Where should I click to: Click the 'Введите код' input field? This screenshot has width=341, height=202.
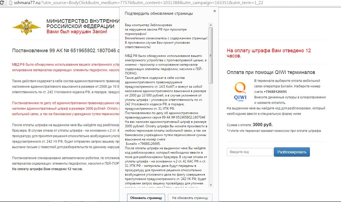point(250,152)
